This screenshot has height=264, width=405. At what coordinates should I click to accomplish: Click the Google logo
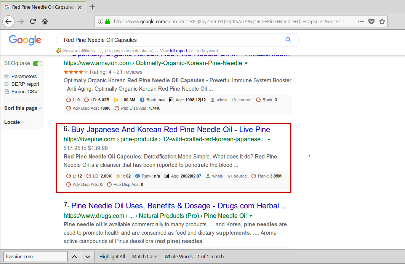tap(25, 40)
